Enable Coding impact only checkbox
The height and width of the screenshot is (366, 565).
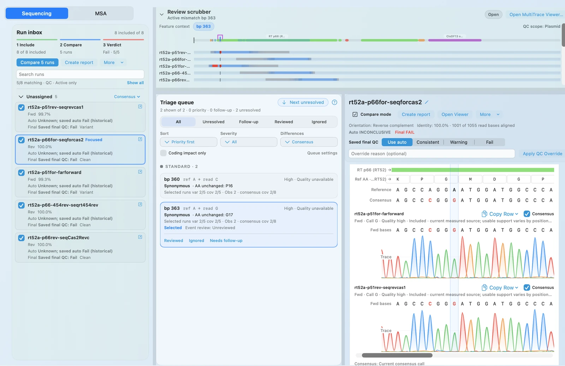pyautogui.click(x=163, y=153)
